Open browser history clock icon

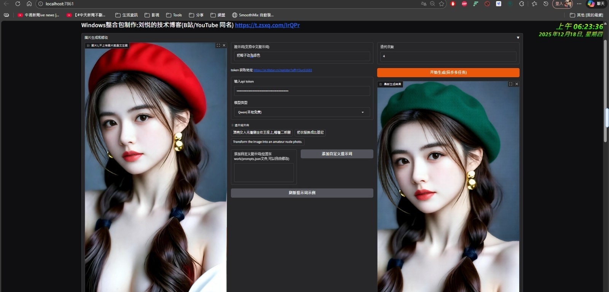[x=546, y=4]
